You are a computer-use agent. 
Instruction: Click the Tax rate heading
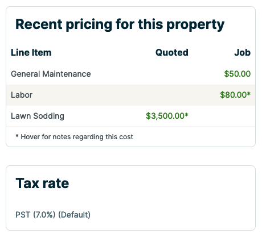(x=42, y=183)
